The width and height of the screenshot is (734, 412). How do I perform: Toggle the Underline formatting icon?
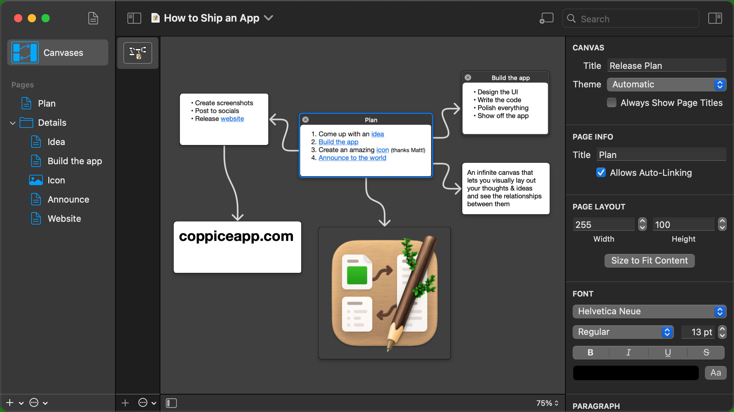coord(668,352)
